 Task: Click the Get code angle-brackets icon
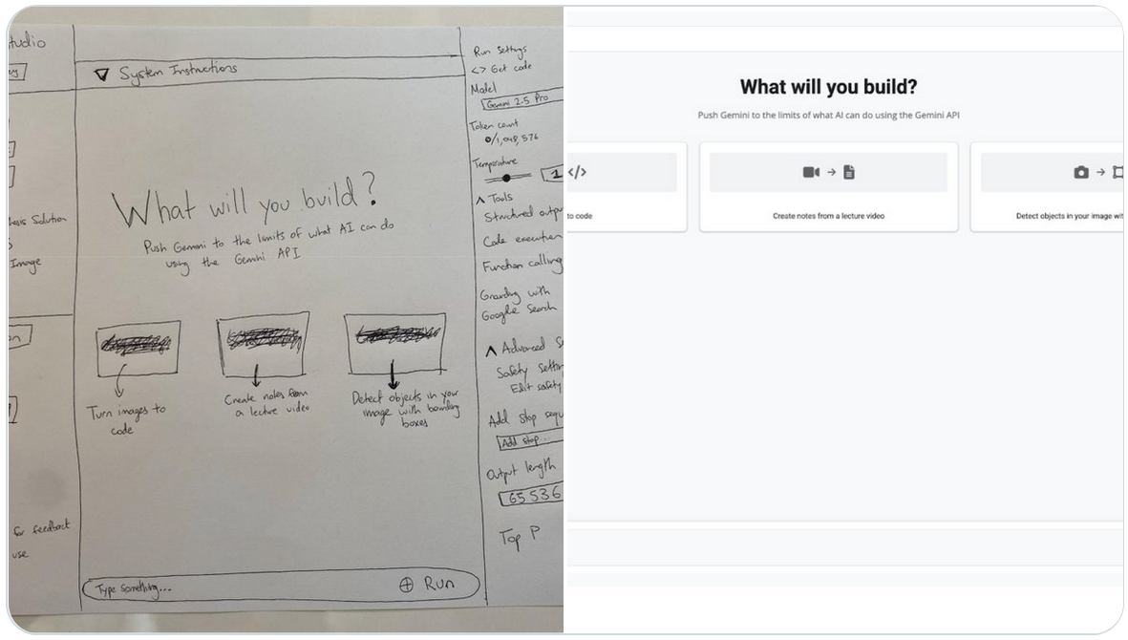(x=479, y=71)
